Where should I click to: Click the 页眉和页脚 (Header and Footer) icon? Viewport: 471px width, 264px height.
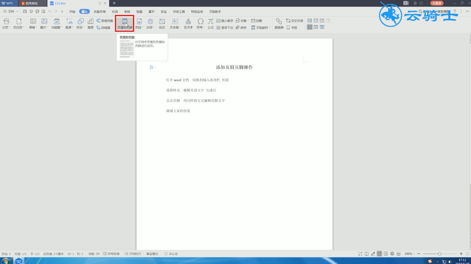click(125, 24)
